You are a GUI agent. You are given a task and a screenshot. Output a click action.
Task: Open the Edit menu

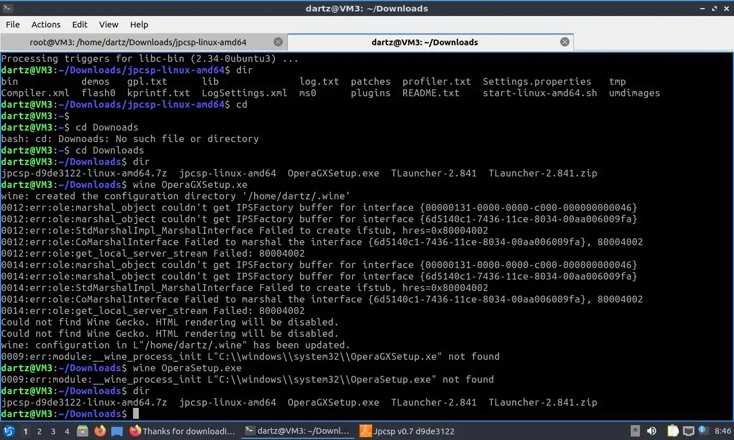pyautogui.click(x=80, y=25)
